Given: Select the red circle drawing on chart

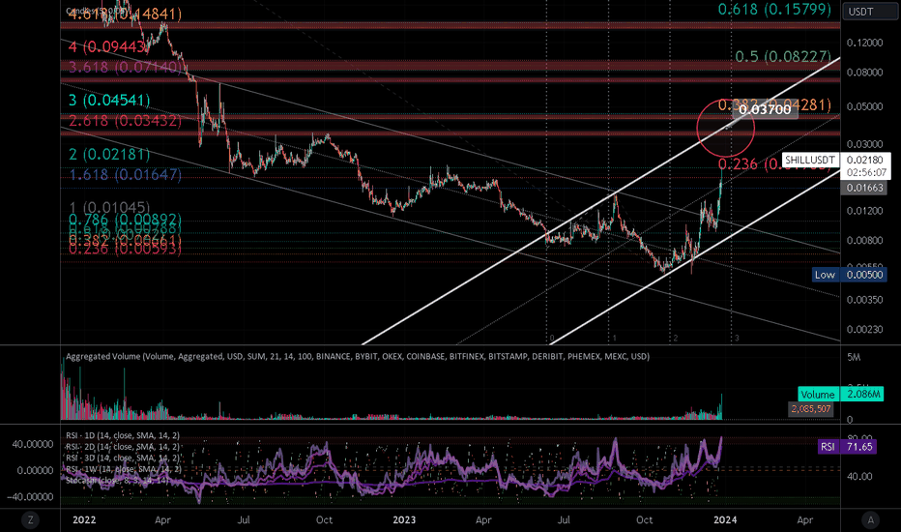Looking at the screenshot, I should (725, 129).
